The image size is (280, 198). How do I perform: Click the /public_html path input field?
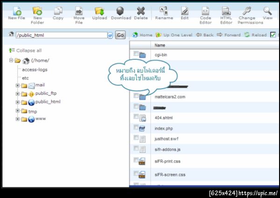pos(62,35)
